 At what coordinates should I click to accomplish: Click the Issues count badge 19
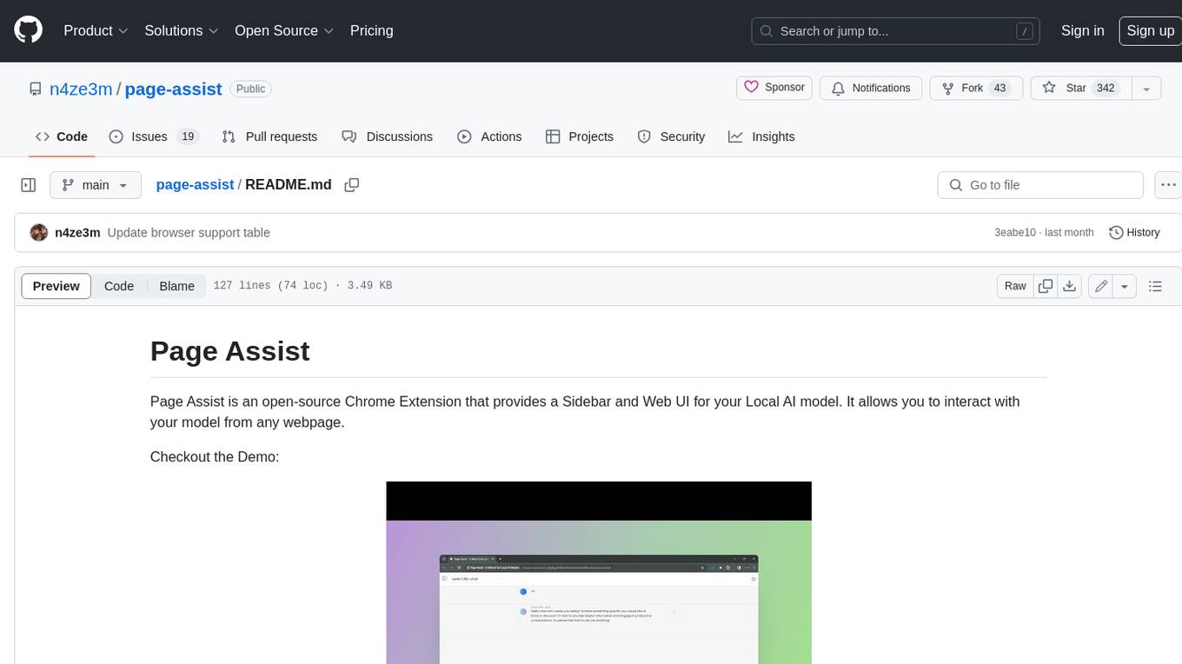click(187, 136)
